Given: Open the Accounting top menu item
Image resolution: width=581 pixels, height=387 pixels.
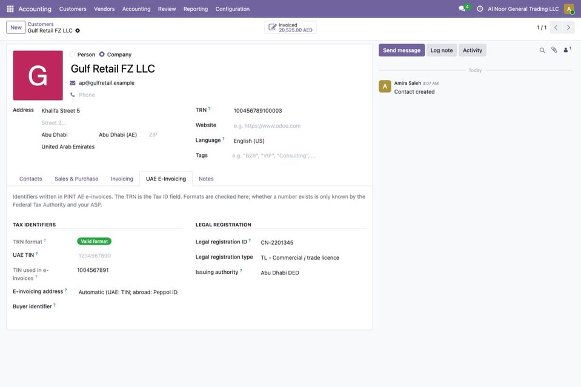Looking at the screenshot, I should click(136, 9).
